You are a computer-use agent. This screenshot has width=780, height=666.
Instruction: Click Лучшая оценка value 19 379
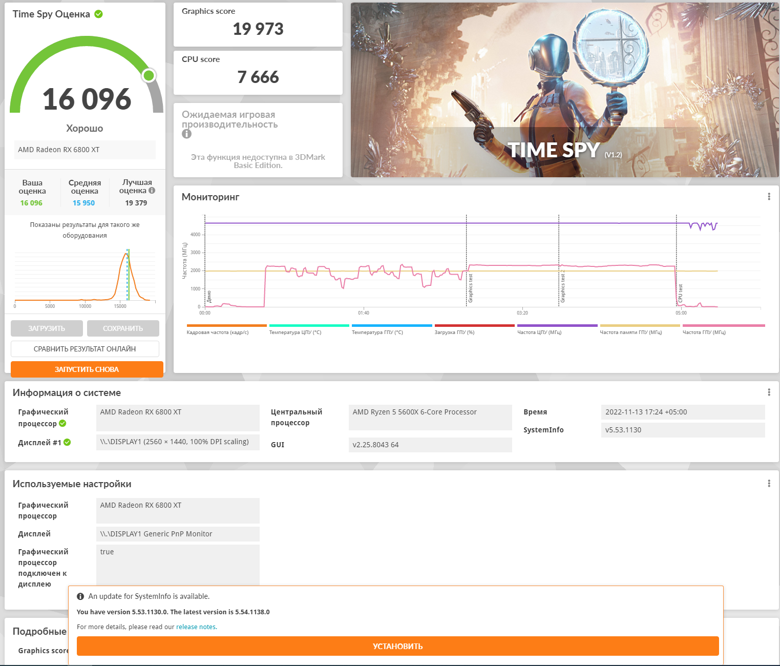coord(136,203)
